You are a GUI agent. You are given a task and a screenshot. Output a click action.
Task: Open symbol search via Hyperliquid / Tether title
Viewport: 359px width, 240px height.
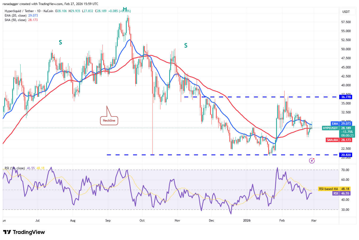pos(20,11)
